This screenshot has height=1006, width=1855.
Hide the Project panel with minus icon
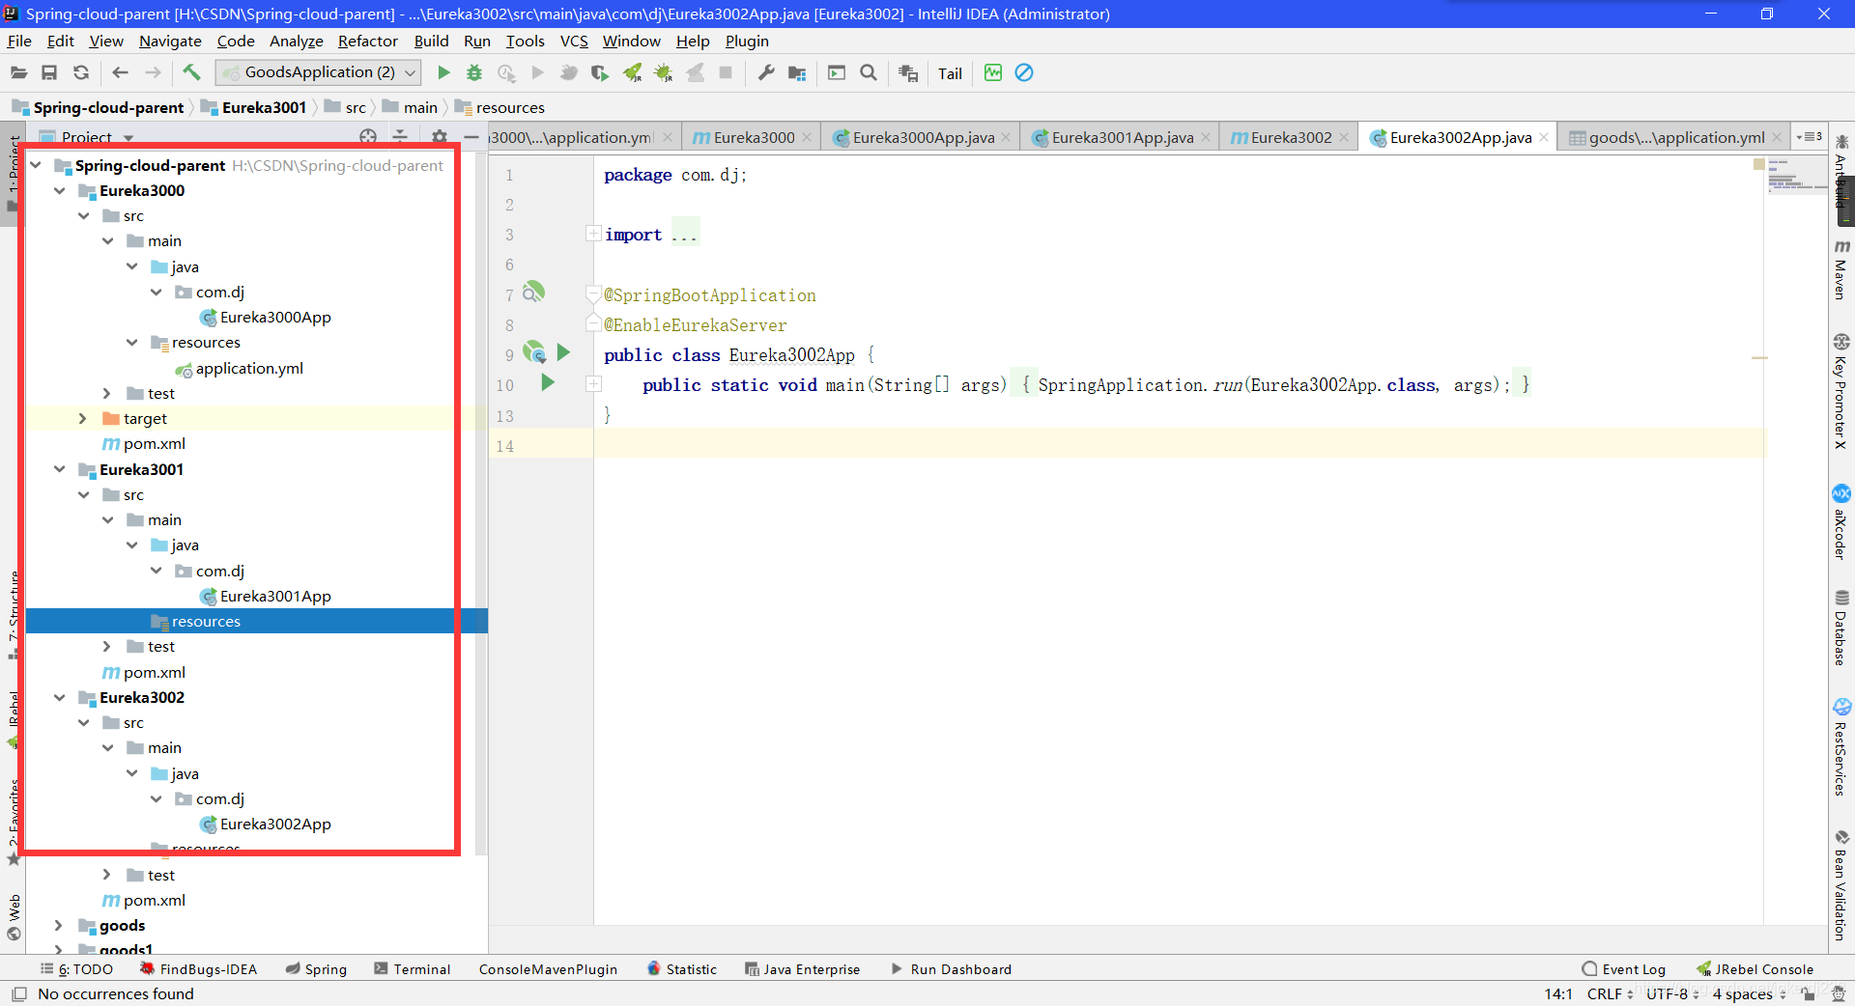pyautogui.click(x=471, y=137)
